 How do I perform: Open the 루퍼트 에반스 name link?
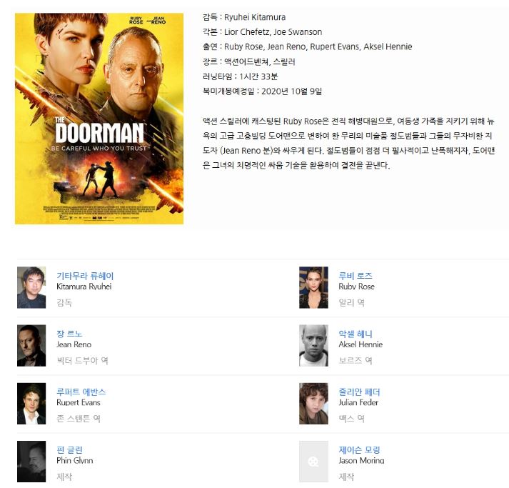click(81, 392)
